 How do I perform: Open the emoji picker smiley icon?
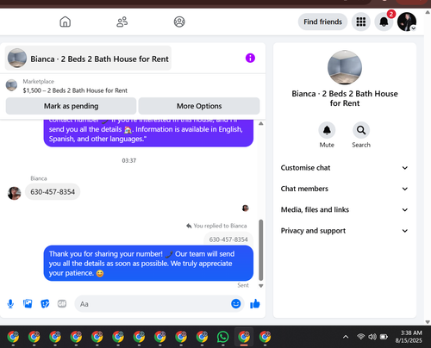click(x=235, y=303)
